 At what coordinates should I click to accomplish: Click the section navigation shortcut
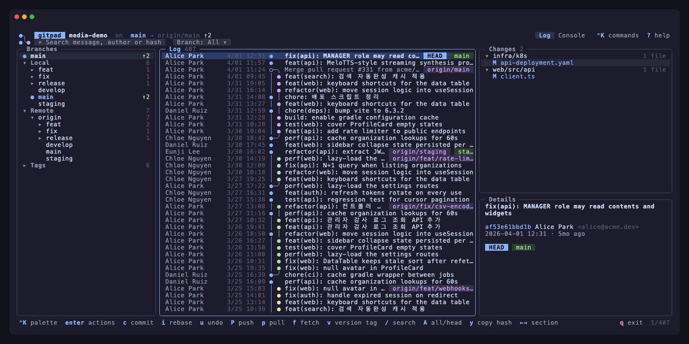[x=539, y=323]
